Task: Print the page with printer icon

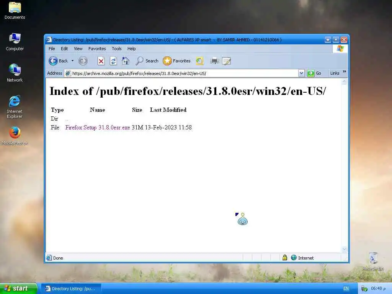Action: click(x=214, y=61)
